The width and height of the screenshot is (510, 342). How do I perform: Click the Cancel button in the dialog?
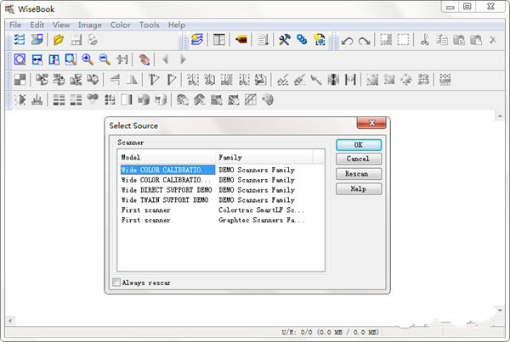358,159
